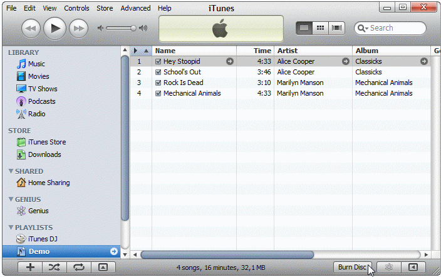Click the horizontal scrollbar left arrow
The width and height of the screenshot is (441, 277).
click(x=135, y=255)
